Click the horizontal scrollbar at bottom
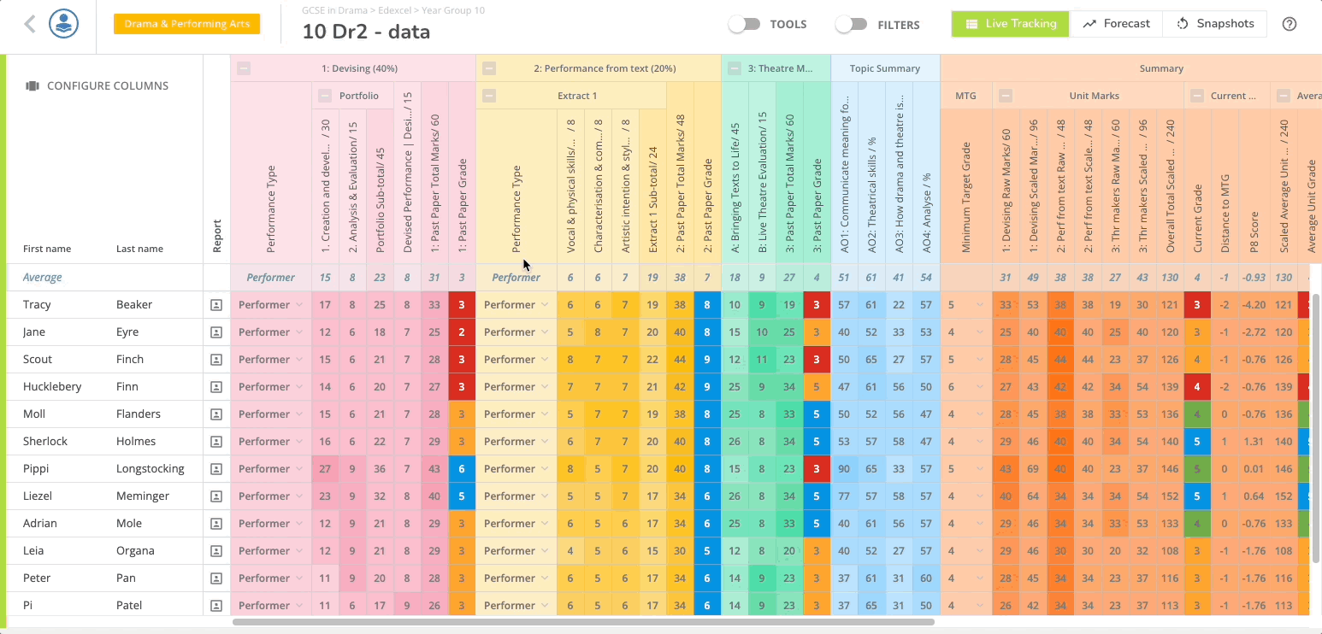The image size is (1322, 634). (x=581, y=622)
